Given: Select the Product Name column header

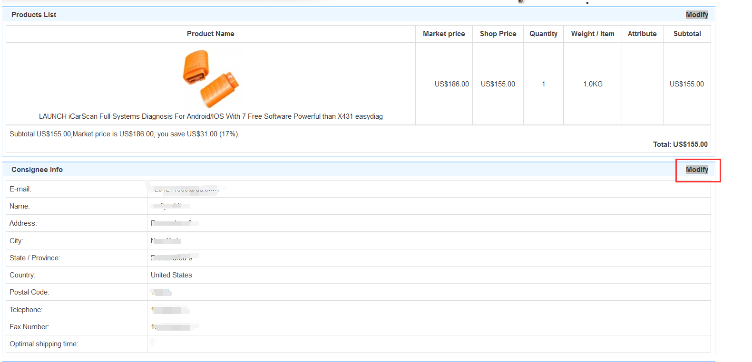Looking at the screenshot, I should (211, 34).
